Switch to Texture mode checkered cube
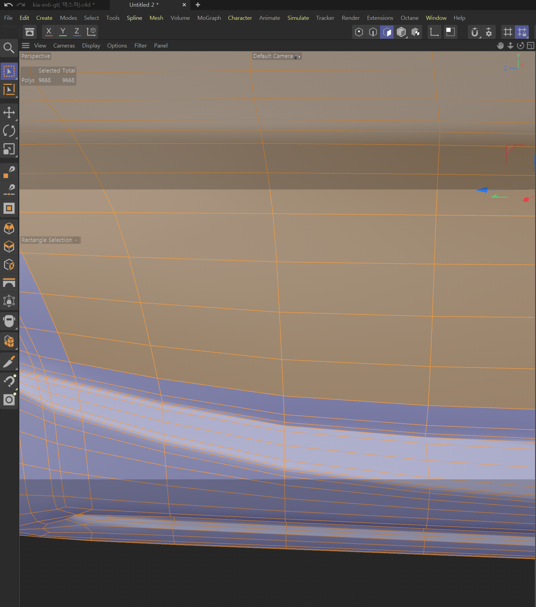The height and width of the screenshot is (607, 536). coord(416,32)
